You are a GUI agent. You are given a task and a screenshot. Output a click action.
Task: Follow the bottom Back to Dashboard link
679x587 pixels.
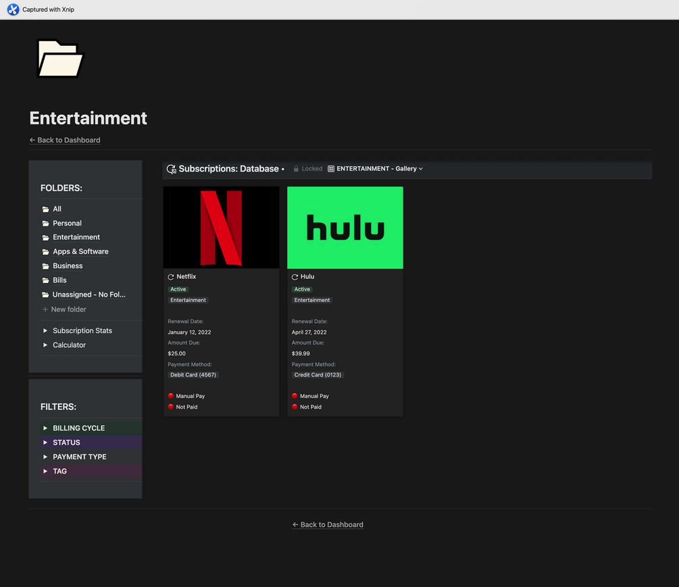(328, 525)
